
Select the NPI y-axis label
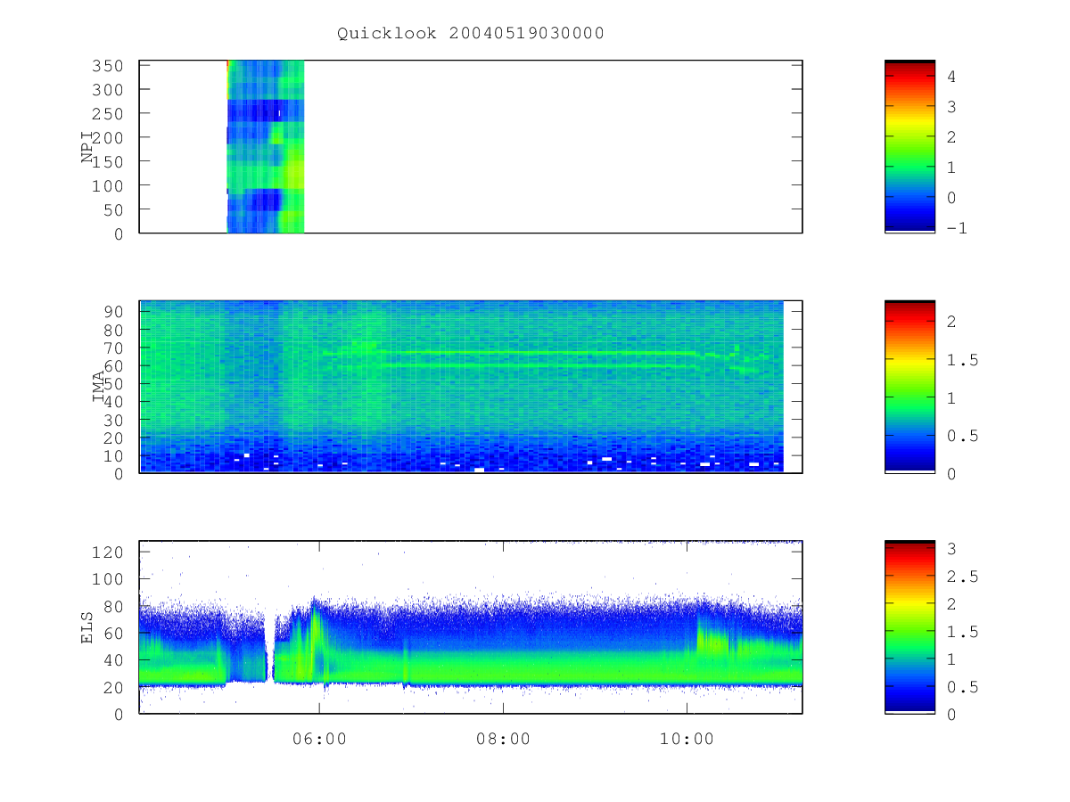[x=87, y=147]
